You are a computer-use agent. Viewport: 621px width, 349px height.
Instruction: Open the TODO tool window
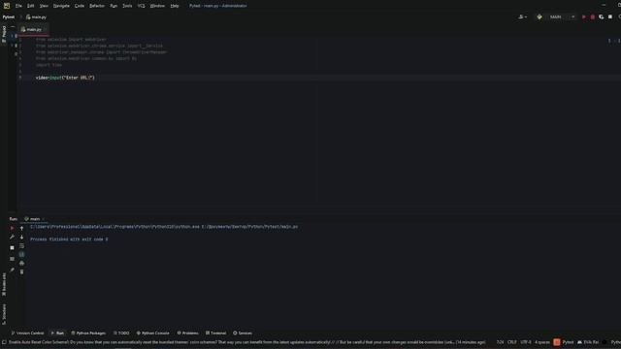[x=121, y=333]
